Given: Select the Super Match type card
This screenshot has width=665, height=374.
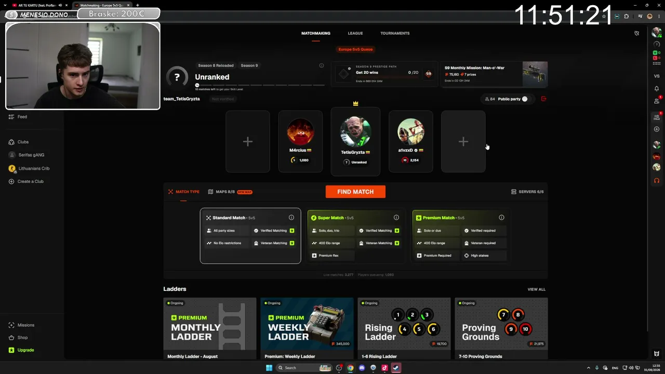Looking at the screenshot, I should [x=355, y=236].
